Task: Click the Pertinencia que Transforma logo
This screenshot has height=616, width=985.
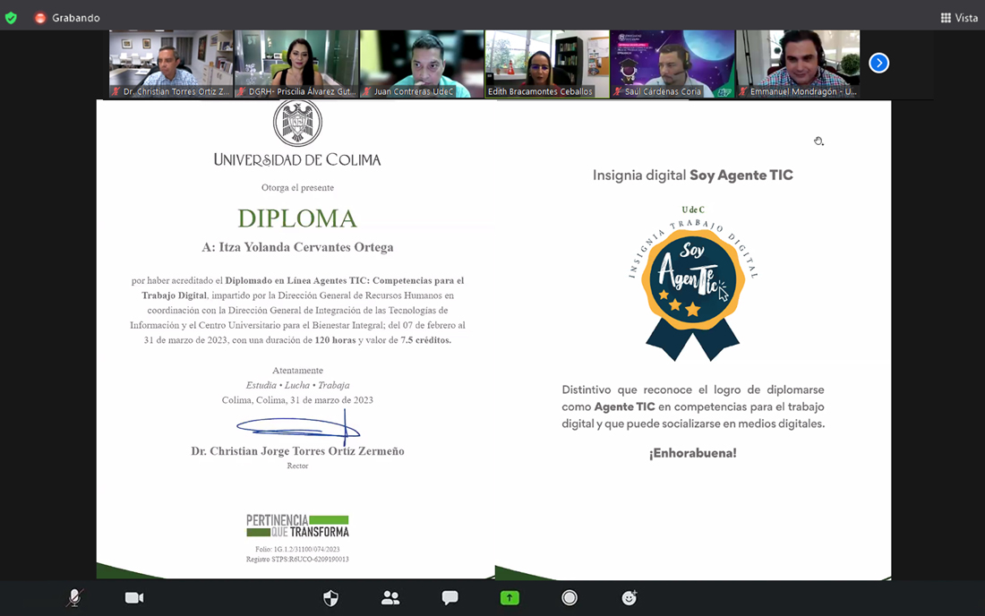Action: point(297,526)
